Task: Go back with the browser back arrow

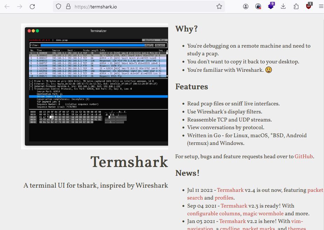Action: 7,7
